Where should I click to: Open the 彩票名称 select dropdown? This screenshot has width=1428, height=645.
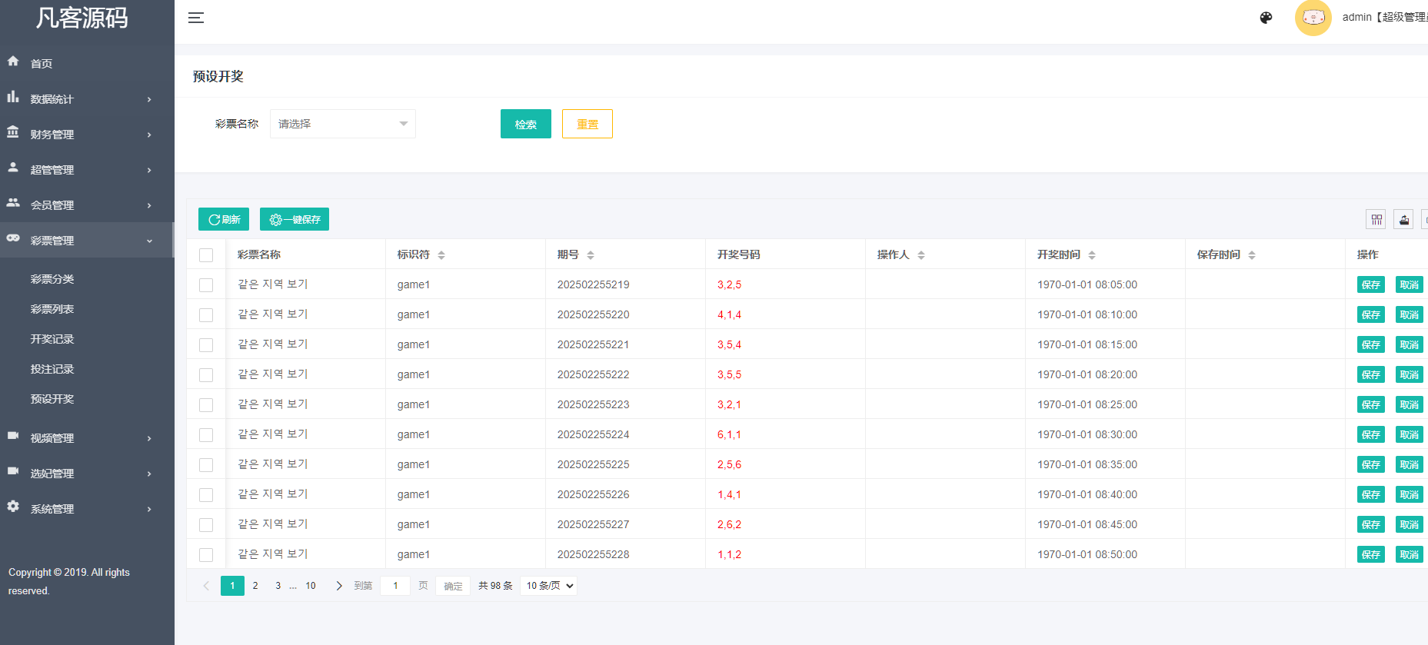point(342,124)
